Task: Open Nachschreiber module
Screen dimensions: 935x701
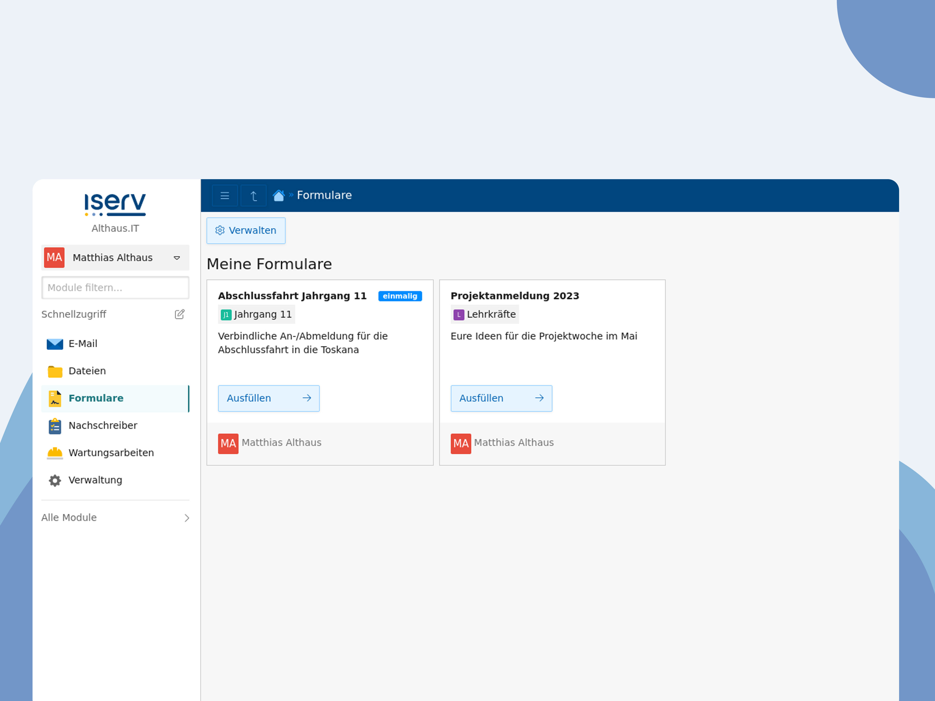Action: [x=115, y=426]
